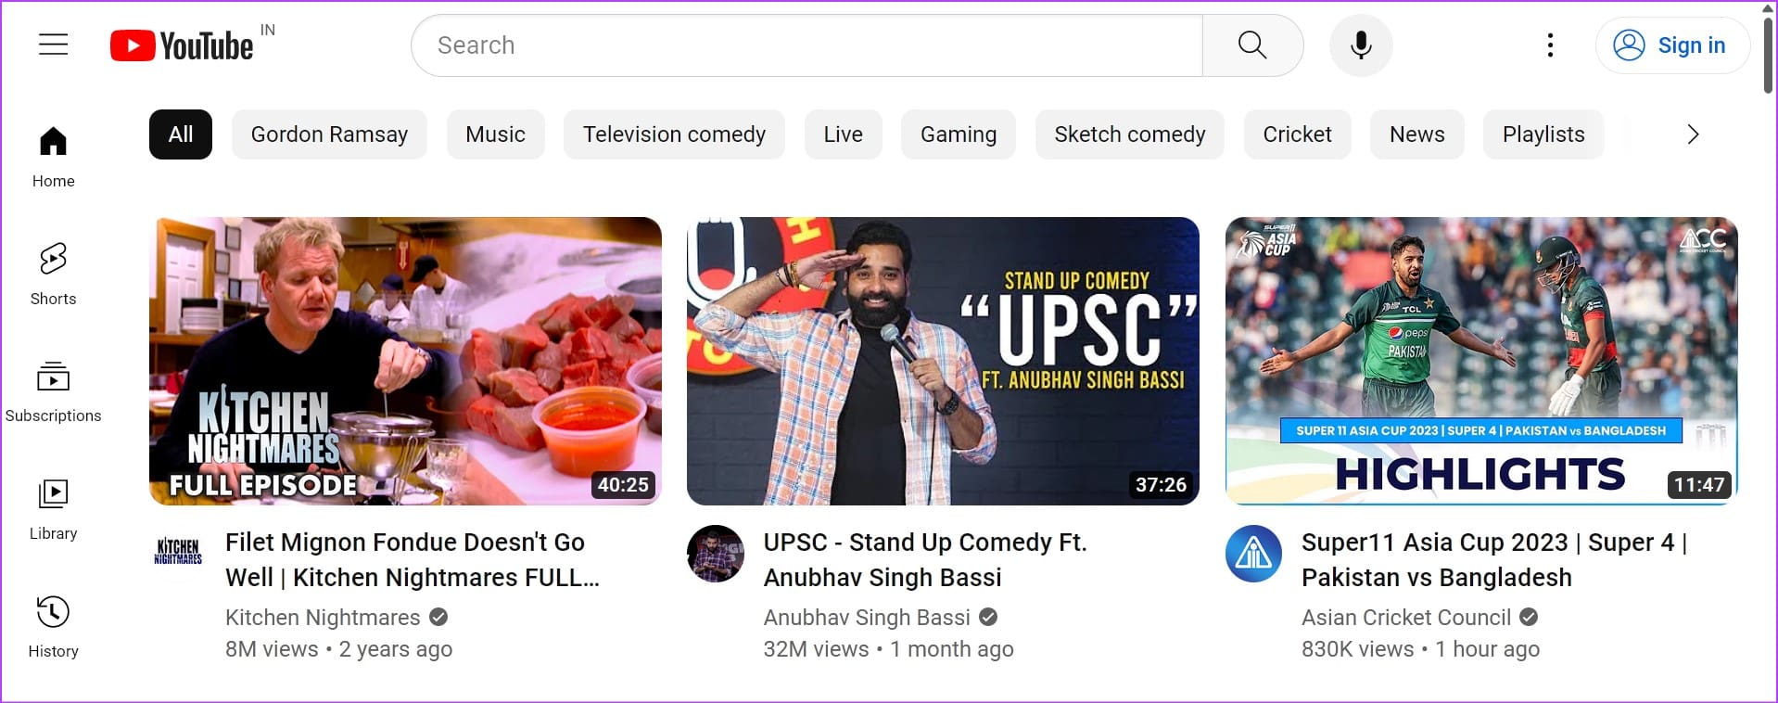Click the Sign in button
Screen dimensions: 1778x703
pos(1672,45)
